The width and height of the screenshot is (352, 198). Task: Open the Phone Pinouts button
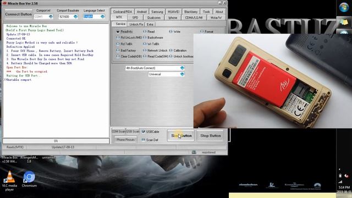tap(125, 140)
